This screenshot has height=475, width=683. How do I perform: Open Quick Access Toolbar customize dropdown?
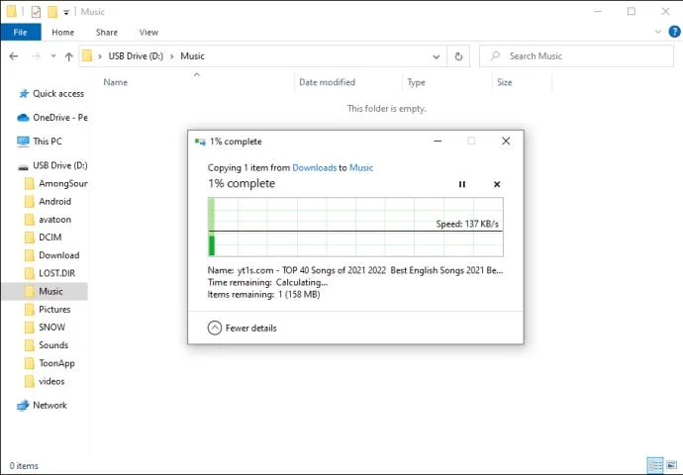[66, 12]
